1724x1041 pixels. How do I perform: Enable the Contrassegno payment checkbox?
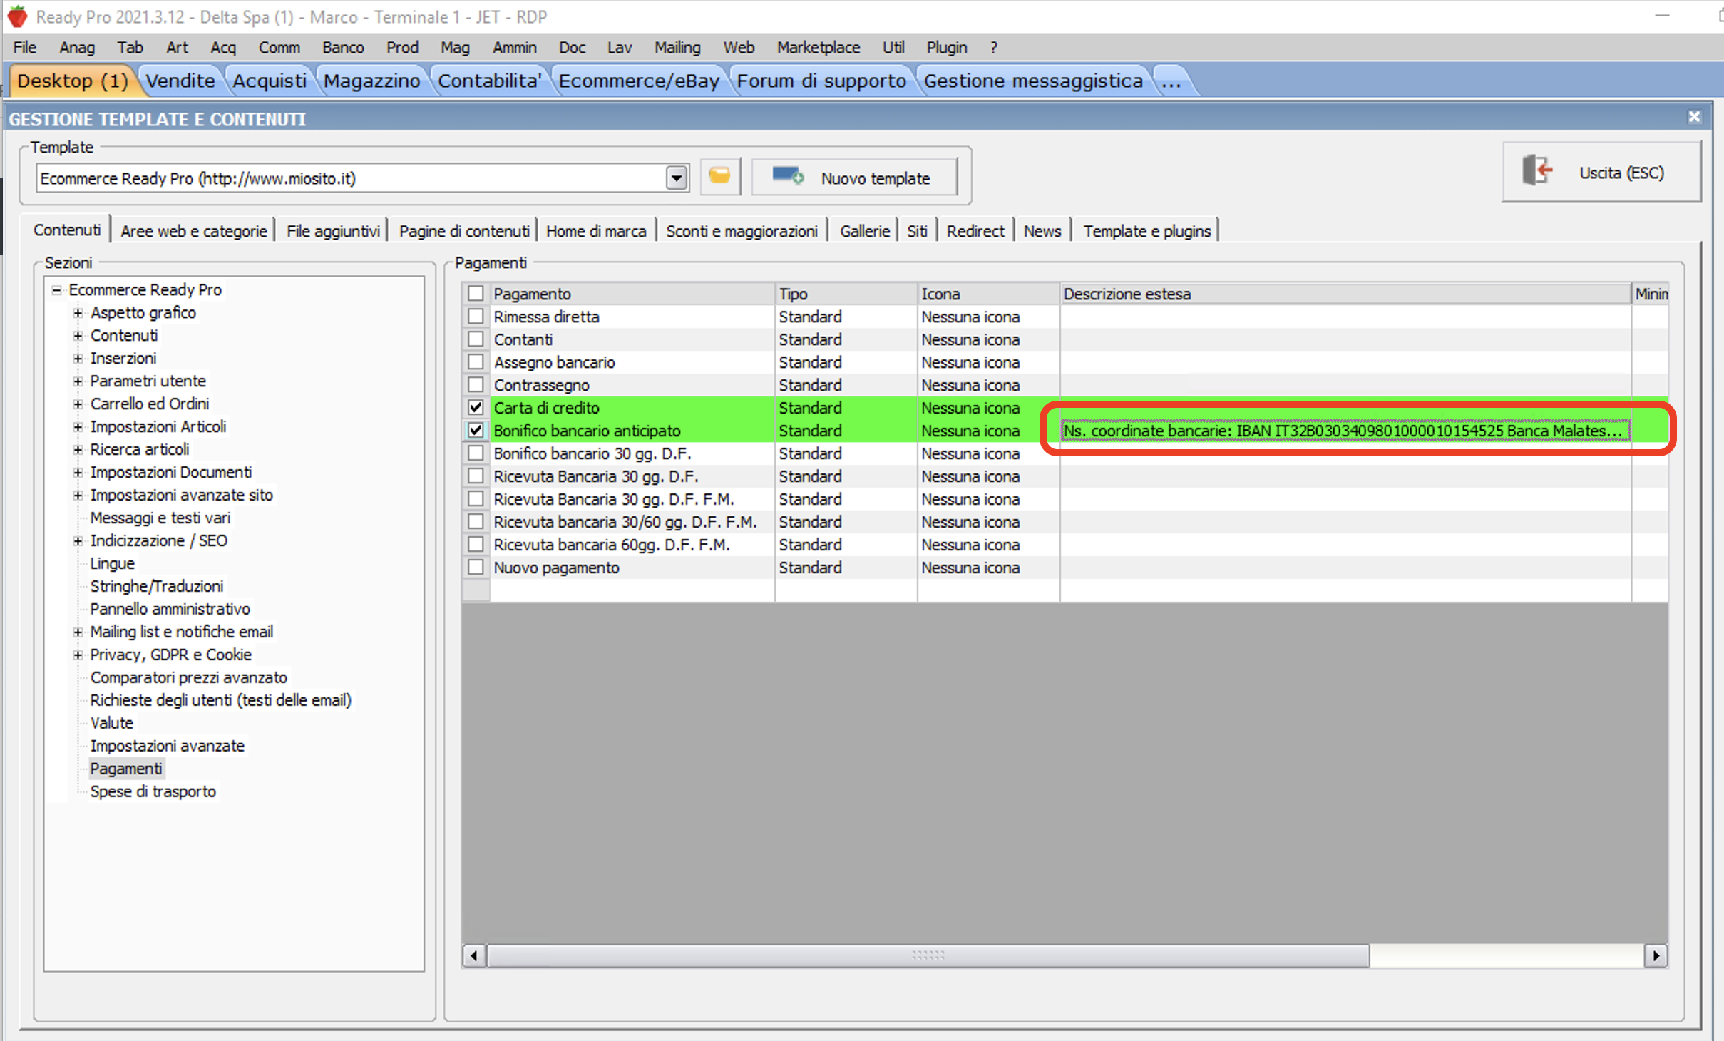476,385
